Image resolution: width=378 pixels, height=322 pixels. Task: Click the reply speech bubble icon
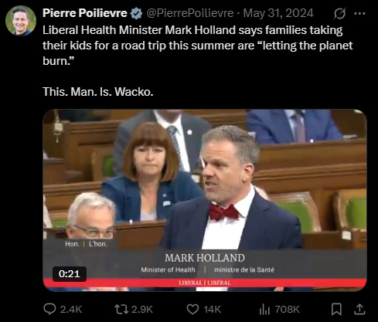click(49, 309)
